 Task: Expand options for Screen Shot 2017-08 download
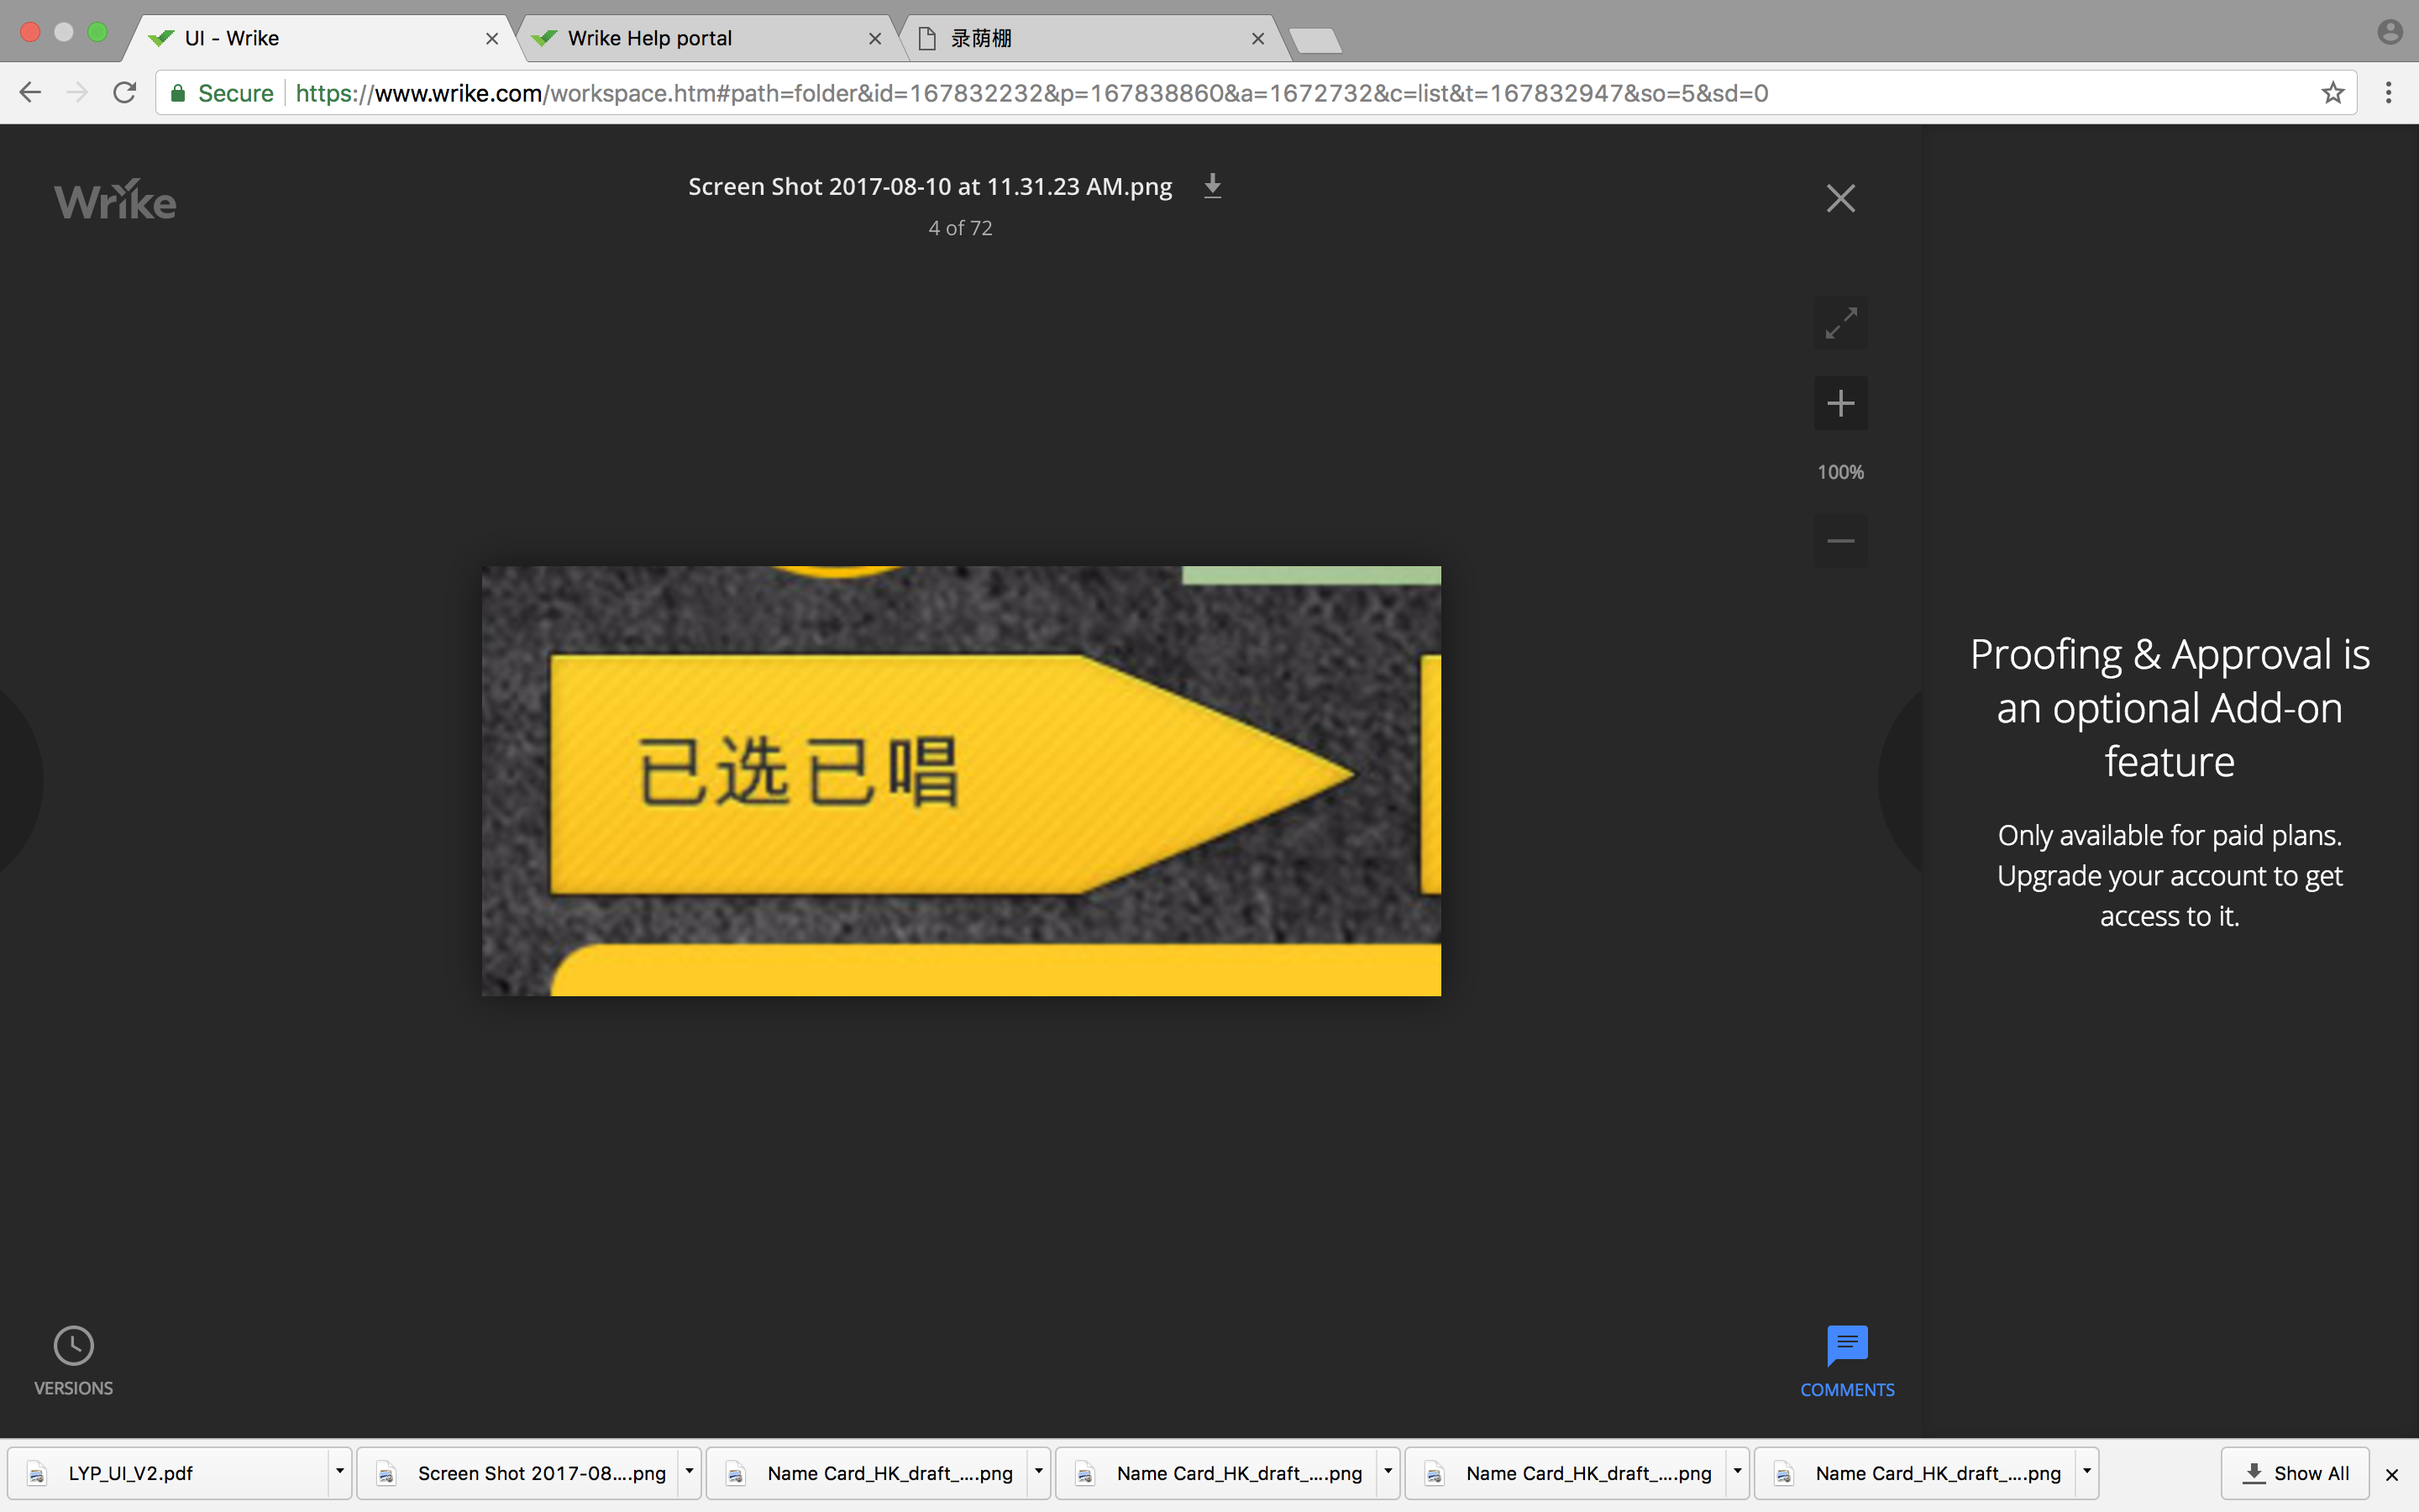pyautogui.click(x=689, y=1472)
